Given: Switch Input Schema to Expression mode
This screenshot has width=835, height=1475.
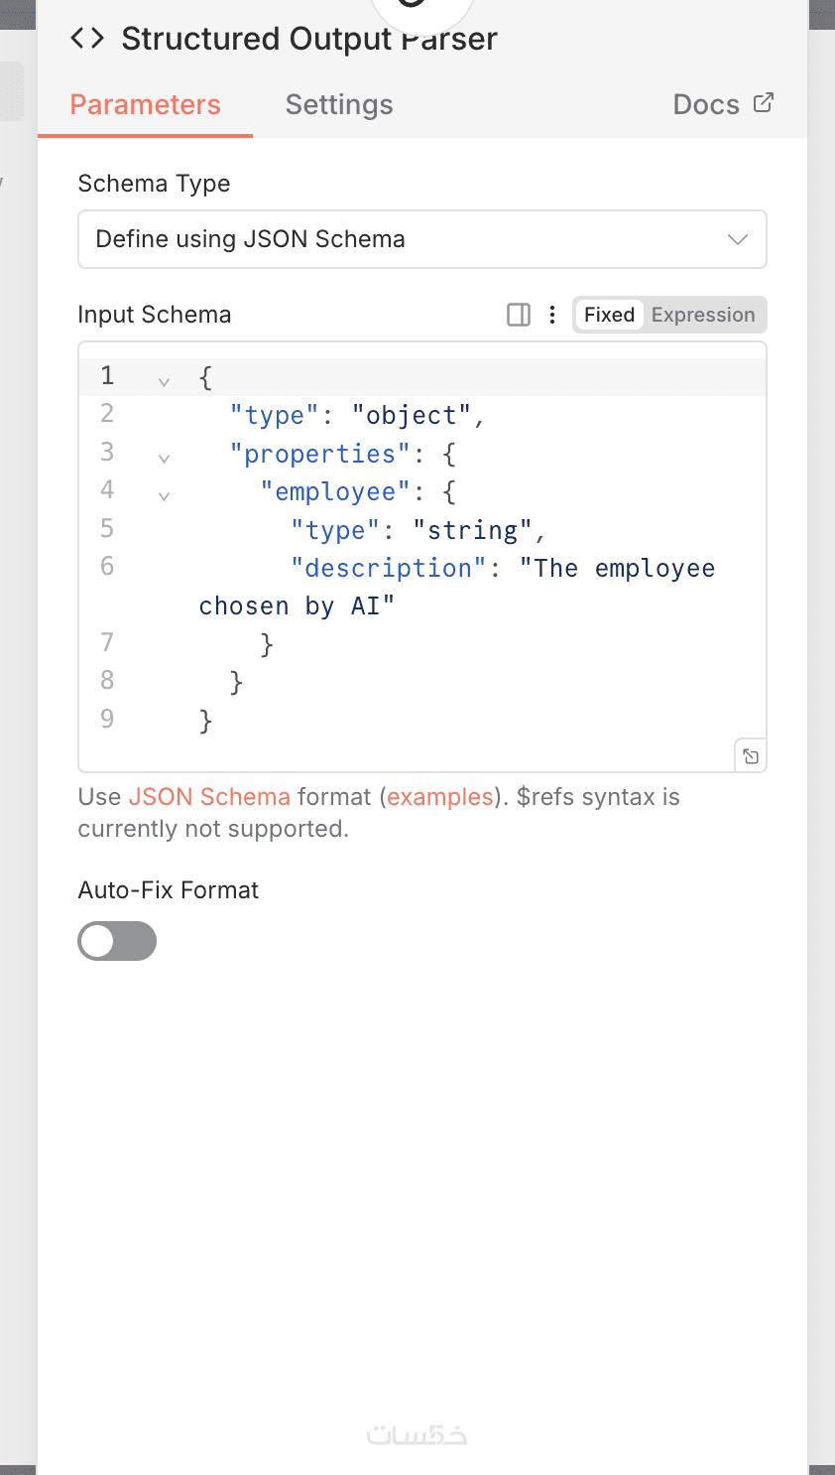Looking at the screenshot, I should [x=703, y=315].
